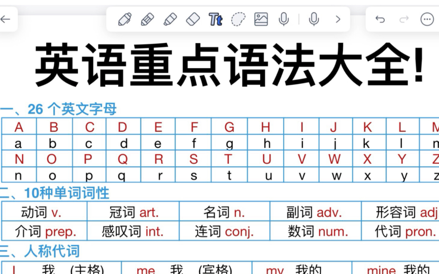This screenshot has width=439, height=274.
Task: Tap the 冠词 art. cell
Action: (x=133, y=211)
